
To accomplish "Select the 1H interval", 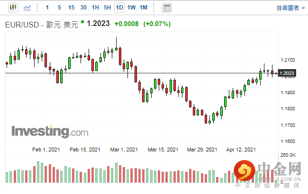I will [95, 8].
